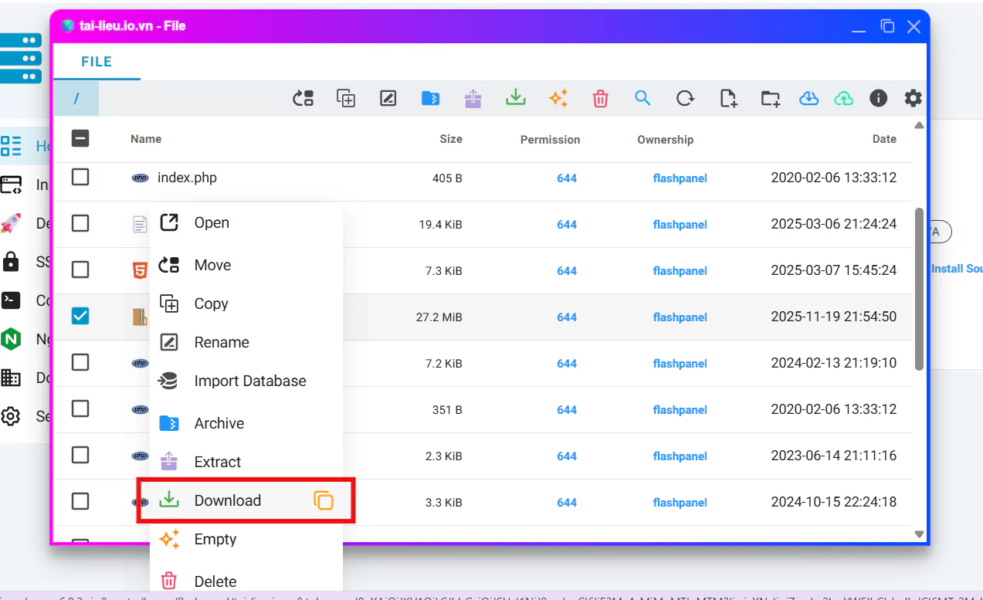
Task: Click the green cloud upload toolbar icon
Action: [844, 98]
